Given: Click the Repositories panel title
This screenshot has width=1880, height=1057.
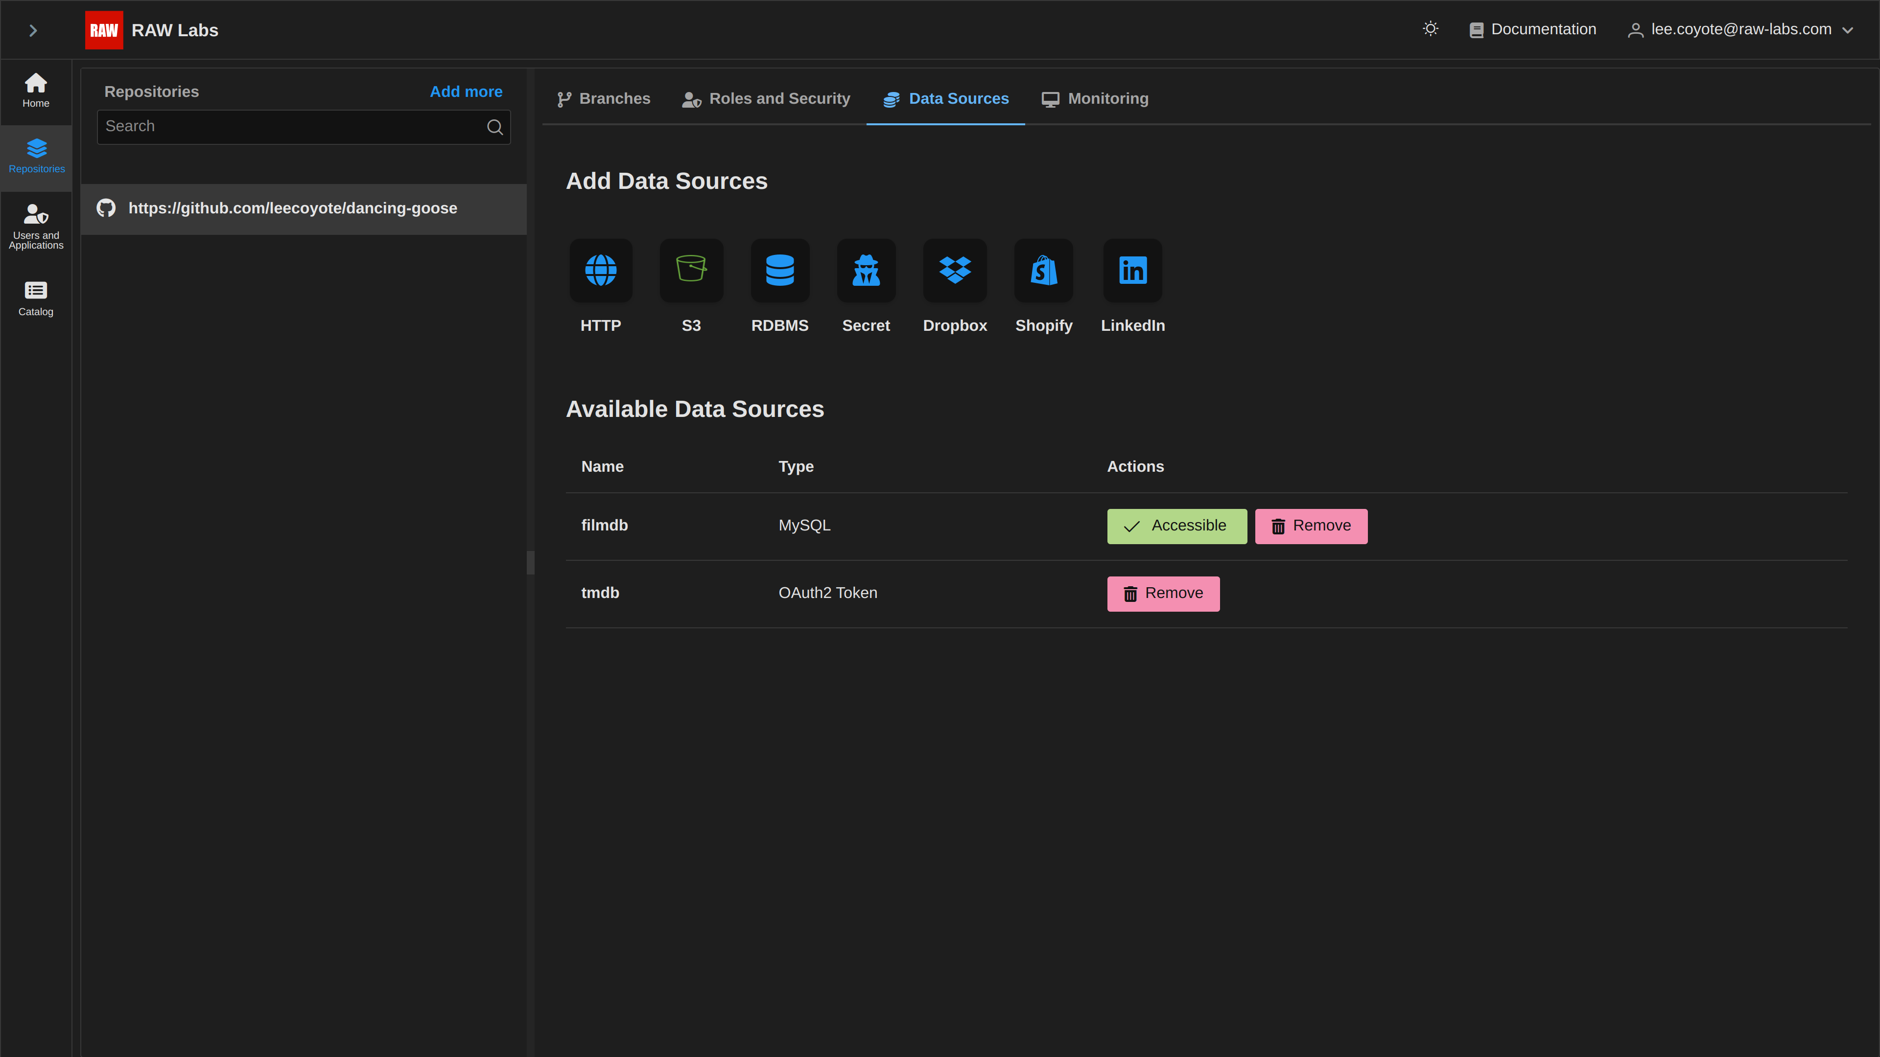Looking at the screenshot, I should tap(151, 92).
